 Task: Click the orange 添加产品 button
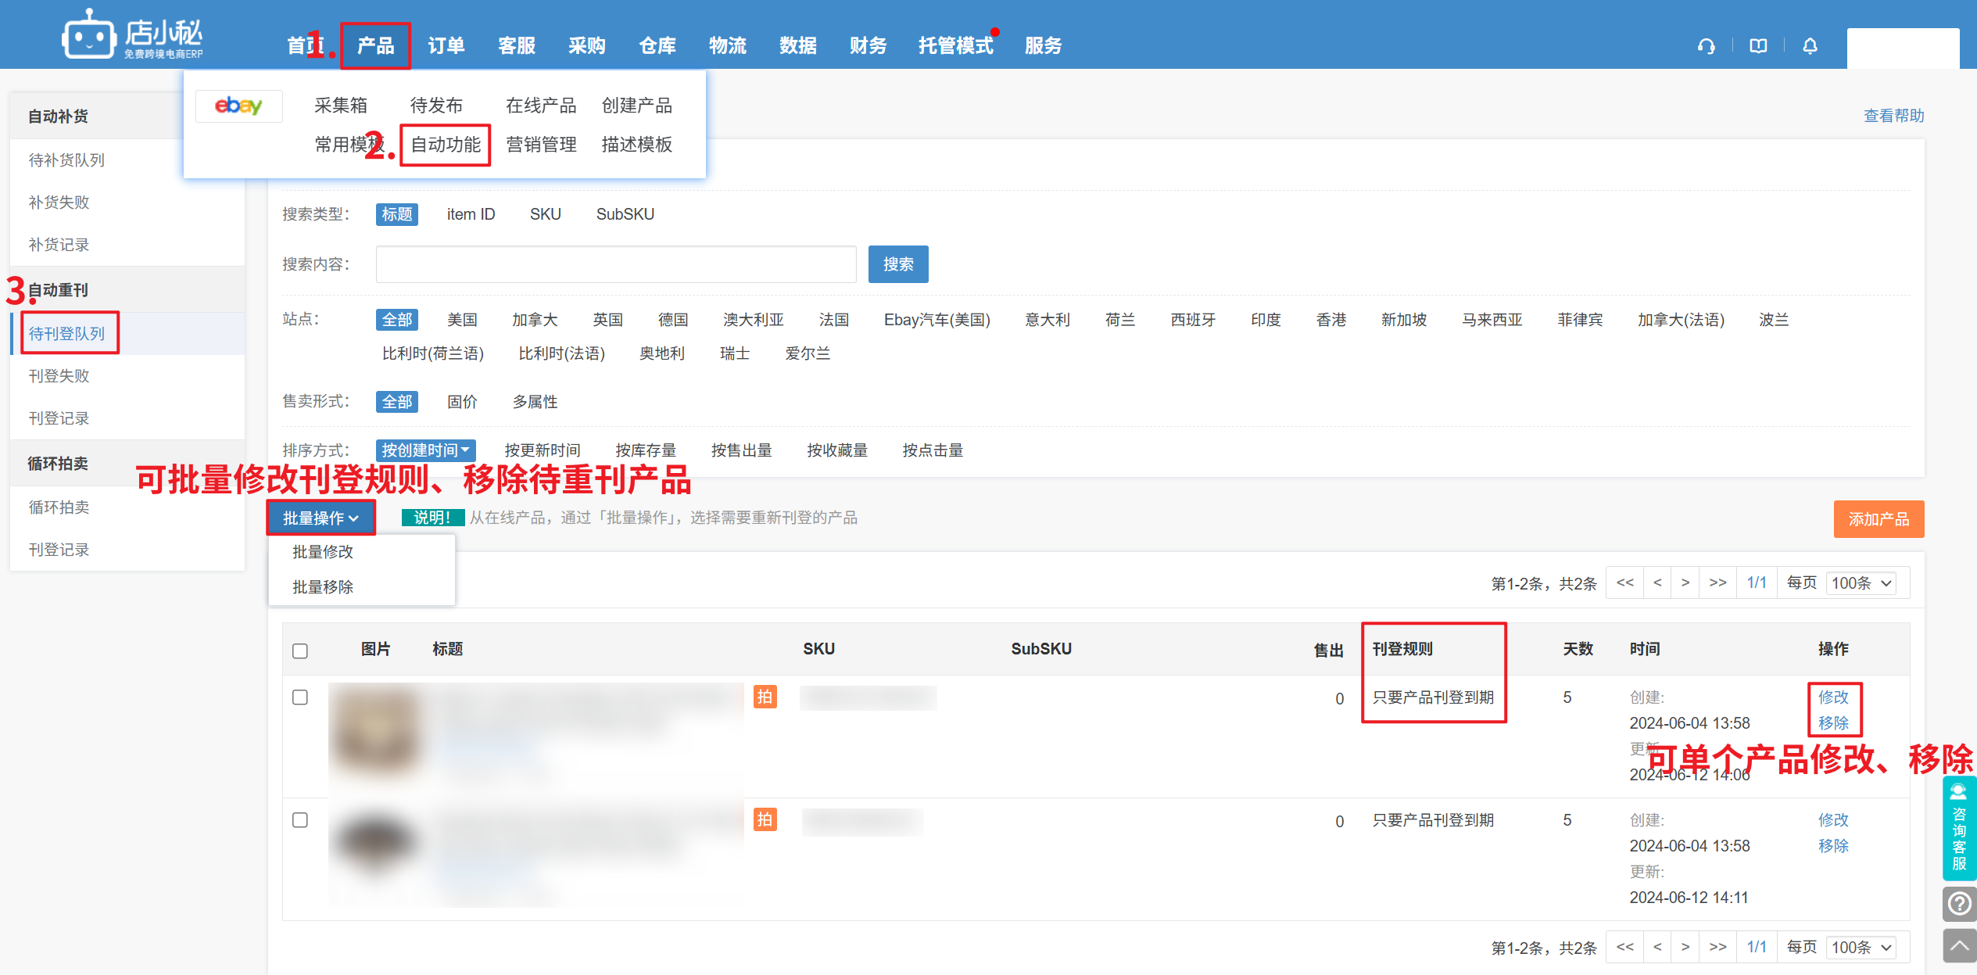tap(1878, 519)
